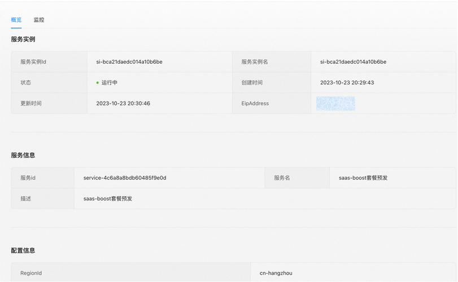This screenshot has height=282, width=458.
Task: Click the 更新时间 label cell
Action: click(x=49, y=103)
